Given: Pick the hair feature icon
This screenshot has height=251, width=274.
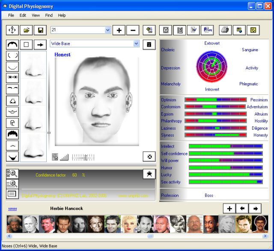Looking at the screenshot, I should tap(12, 134).
